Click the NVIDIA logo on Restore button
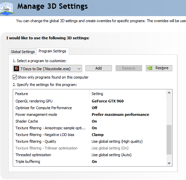Viewport: 186px width, 180px height. click(149, 68)
